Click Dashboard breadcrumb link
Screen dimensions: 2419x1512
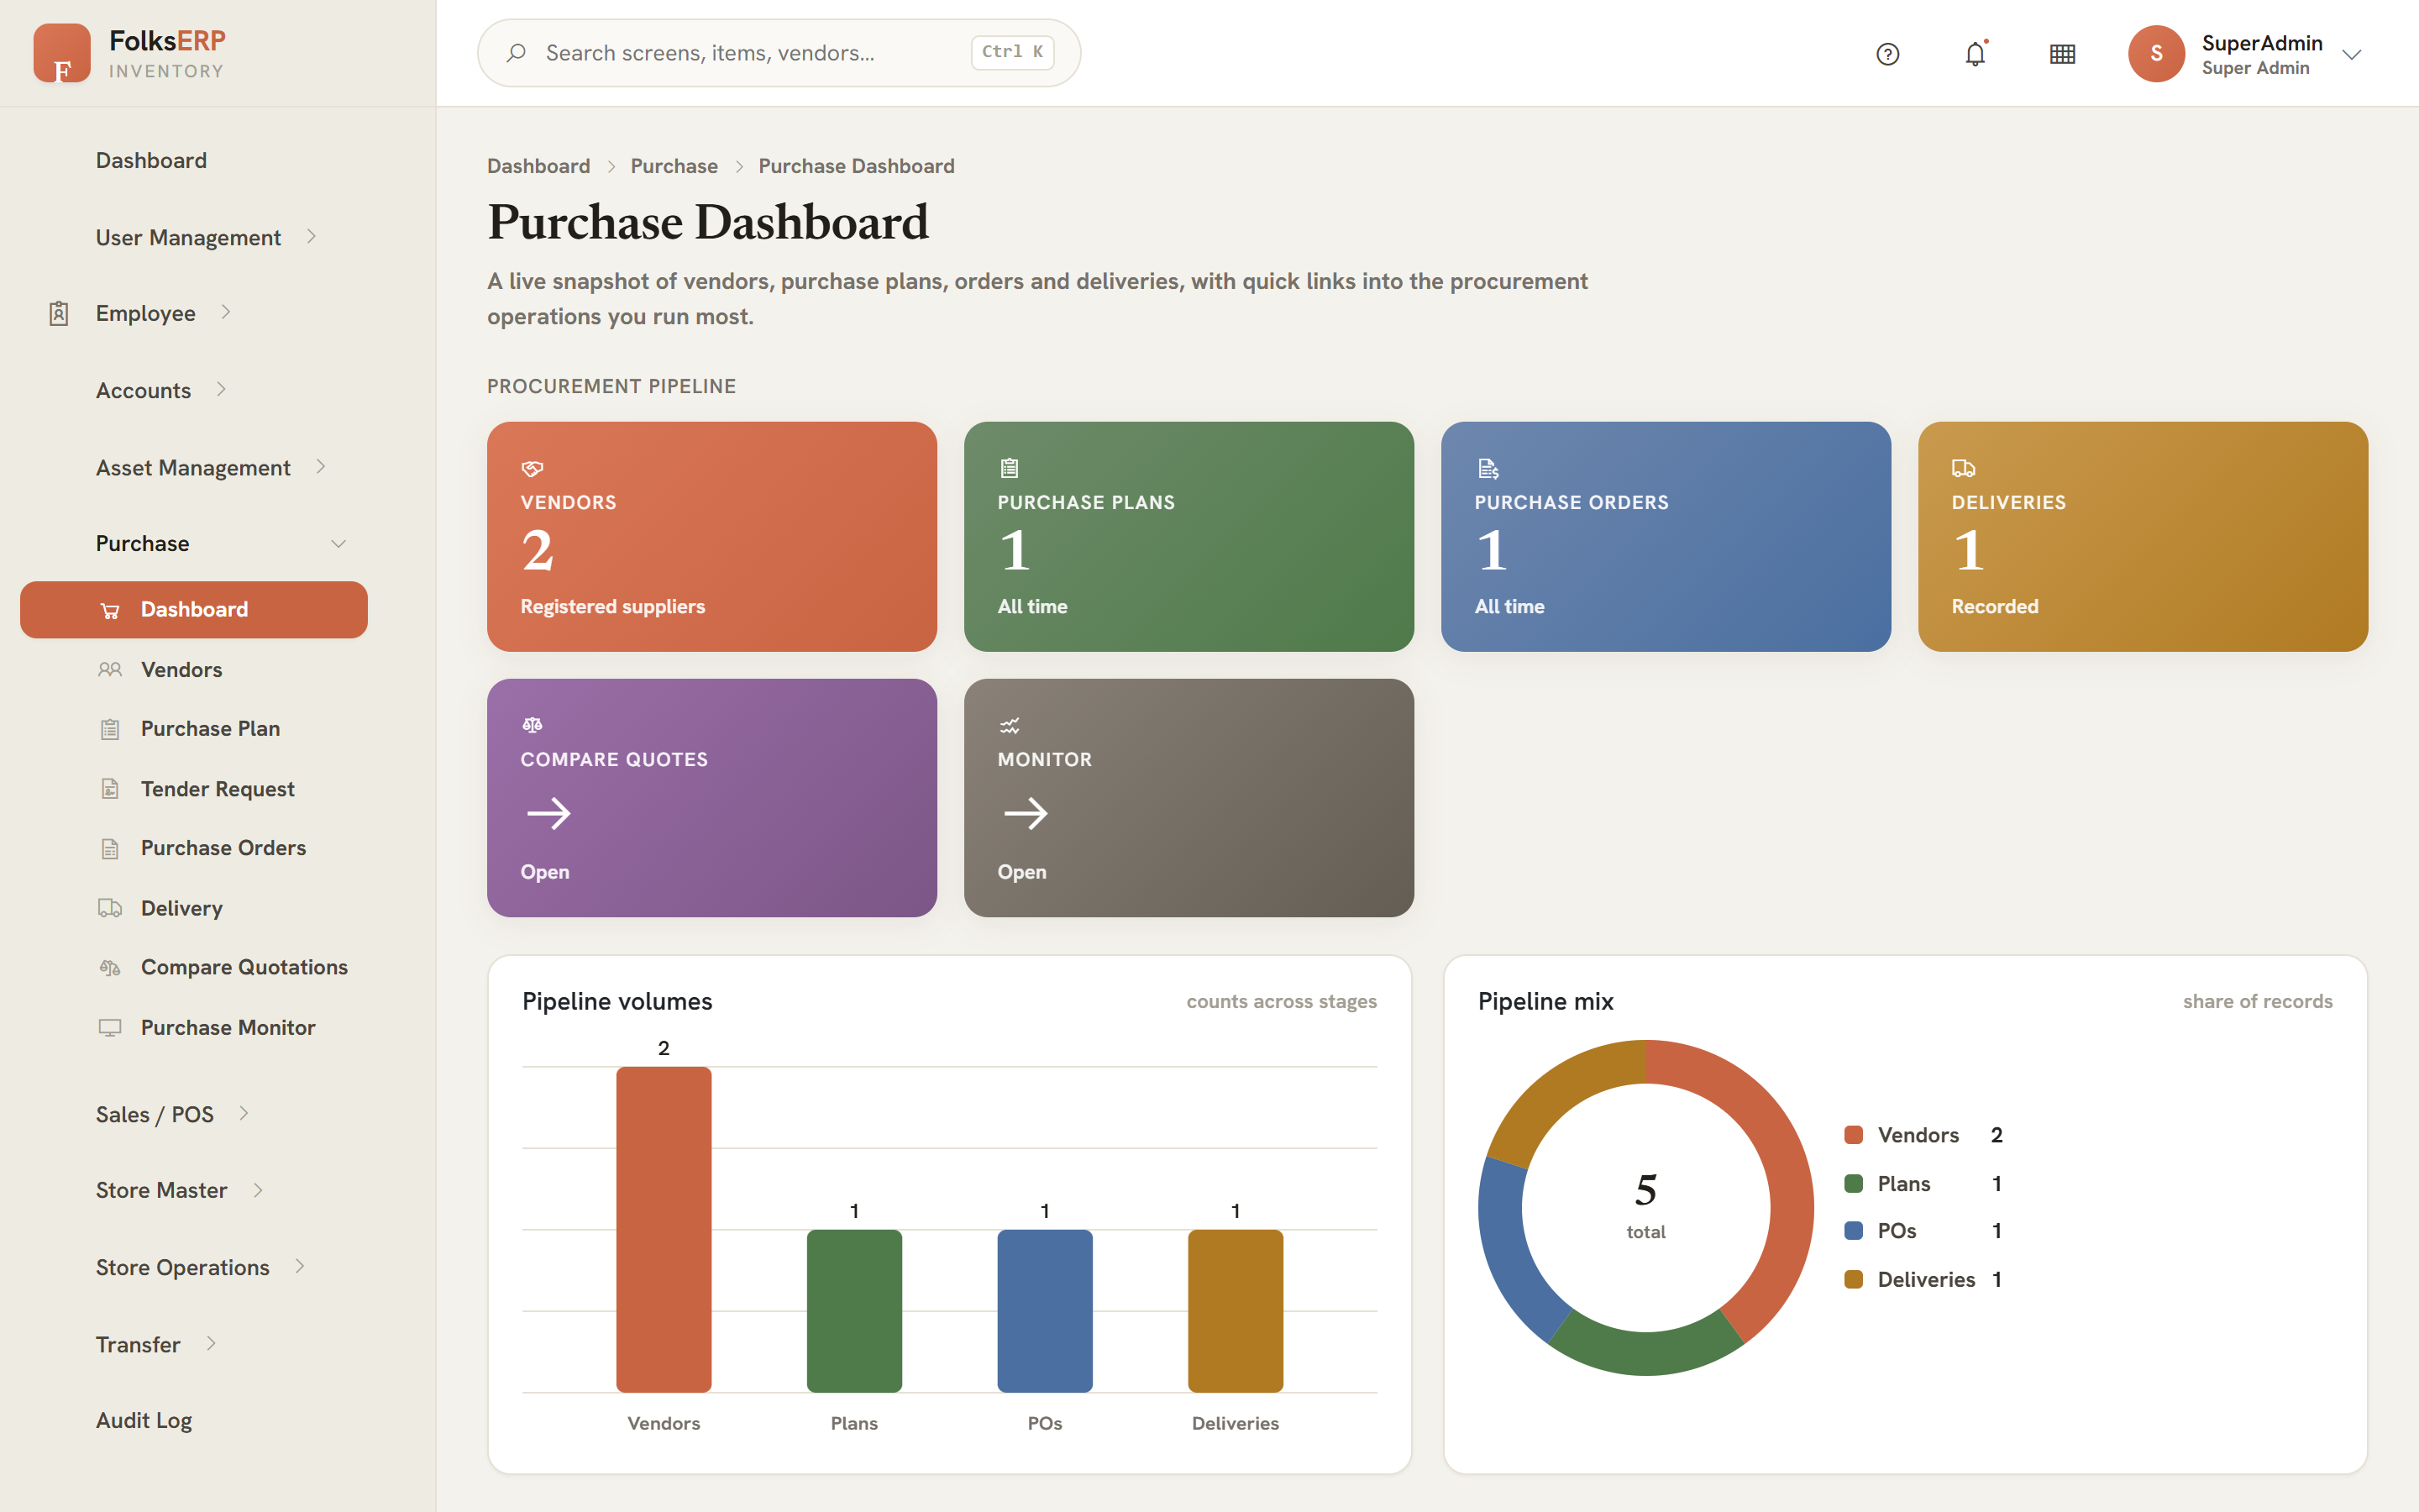[538, 166]
